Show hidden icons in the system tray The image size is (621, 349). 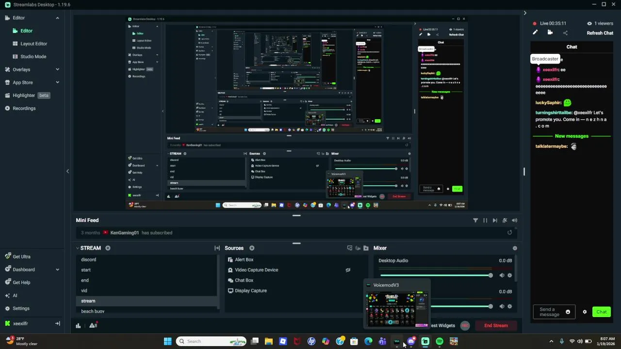coord(551,341)
